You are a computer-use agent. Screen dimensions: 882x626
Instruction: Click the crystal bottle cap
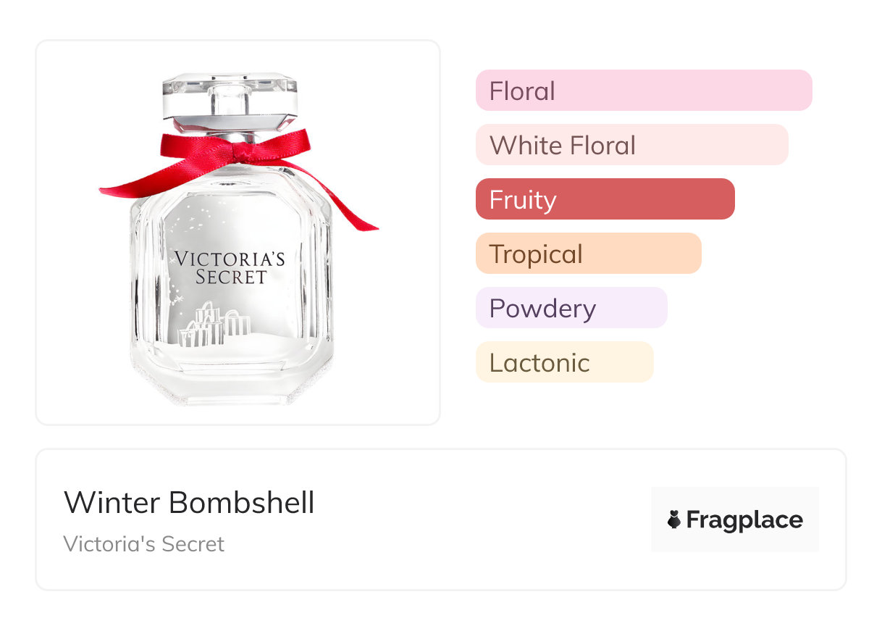230,94
